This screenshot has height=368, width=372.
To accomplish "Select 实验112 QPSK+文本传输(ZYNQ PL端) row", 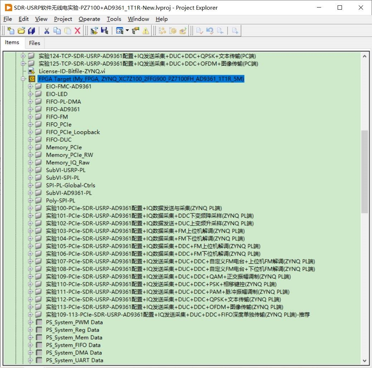I will coord(163,299).
